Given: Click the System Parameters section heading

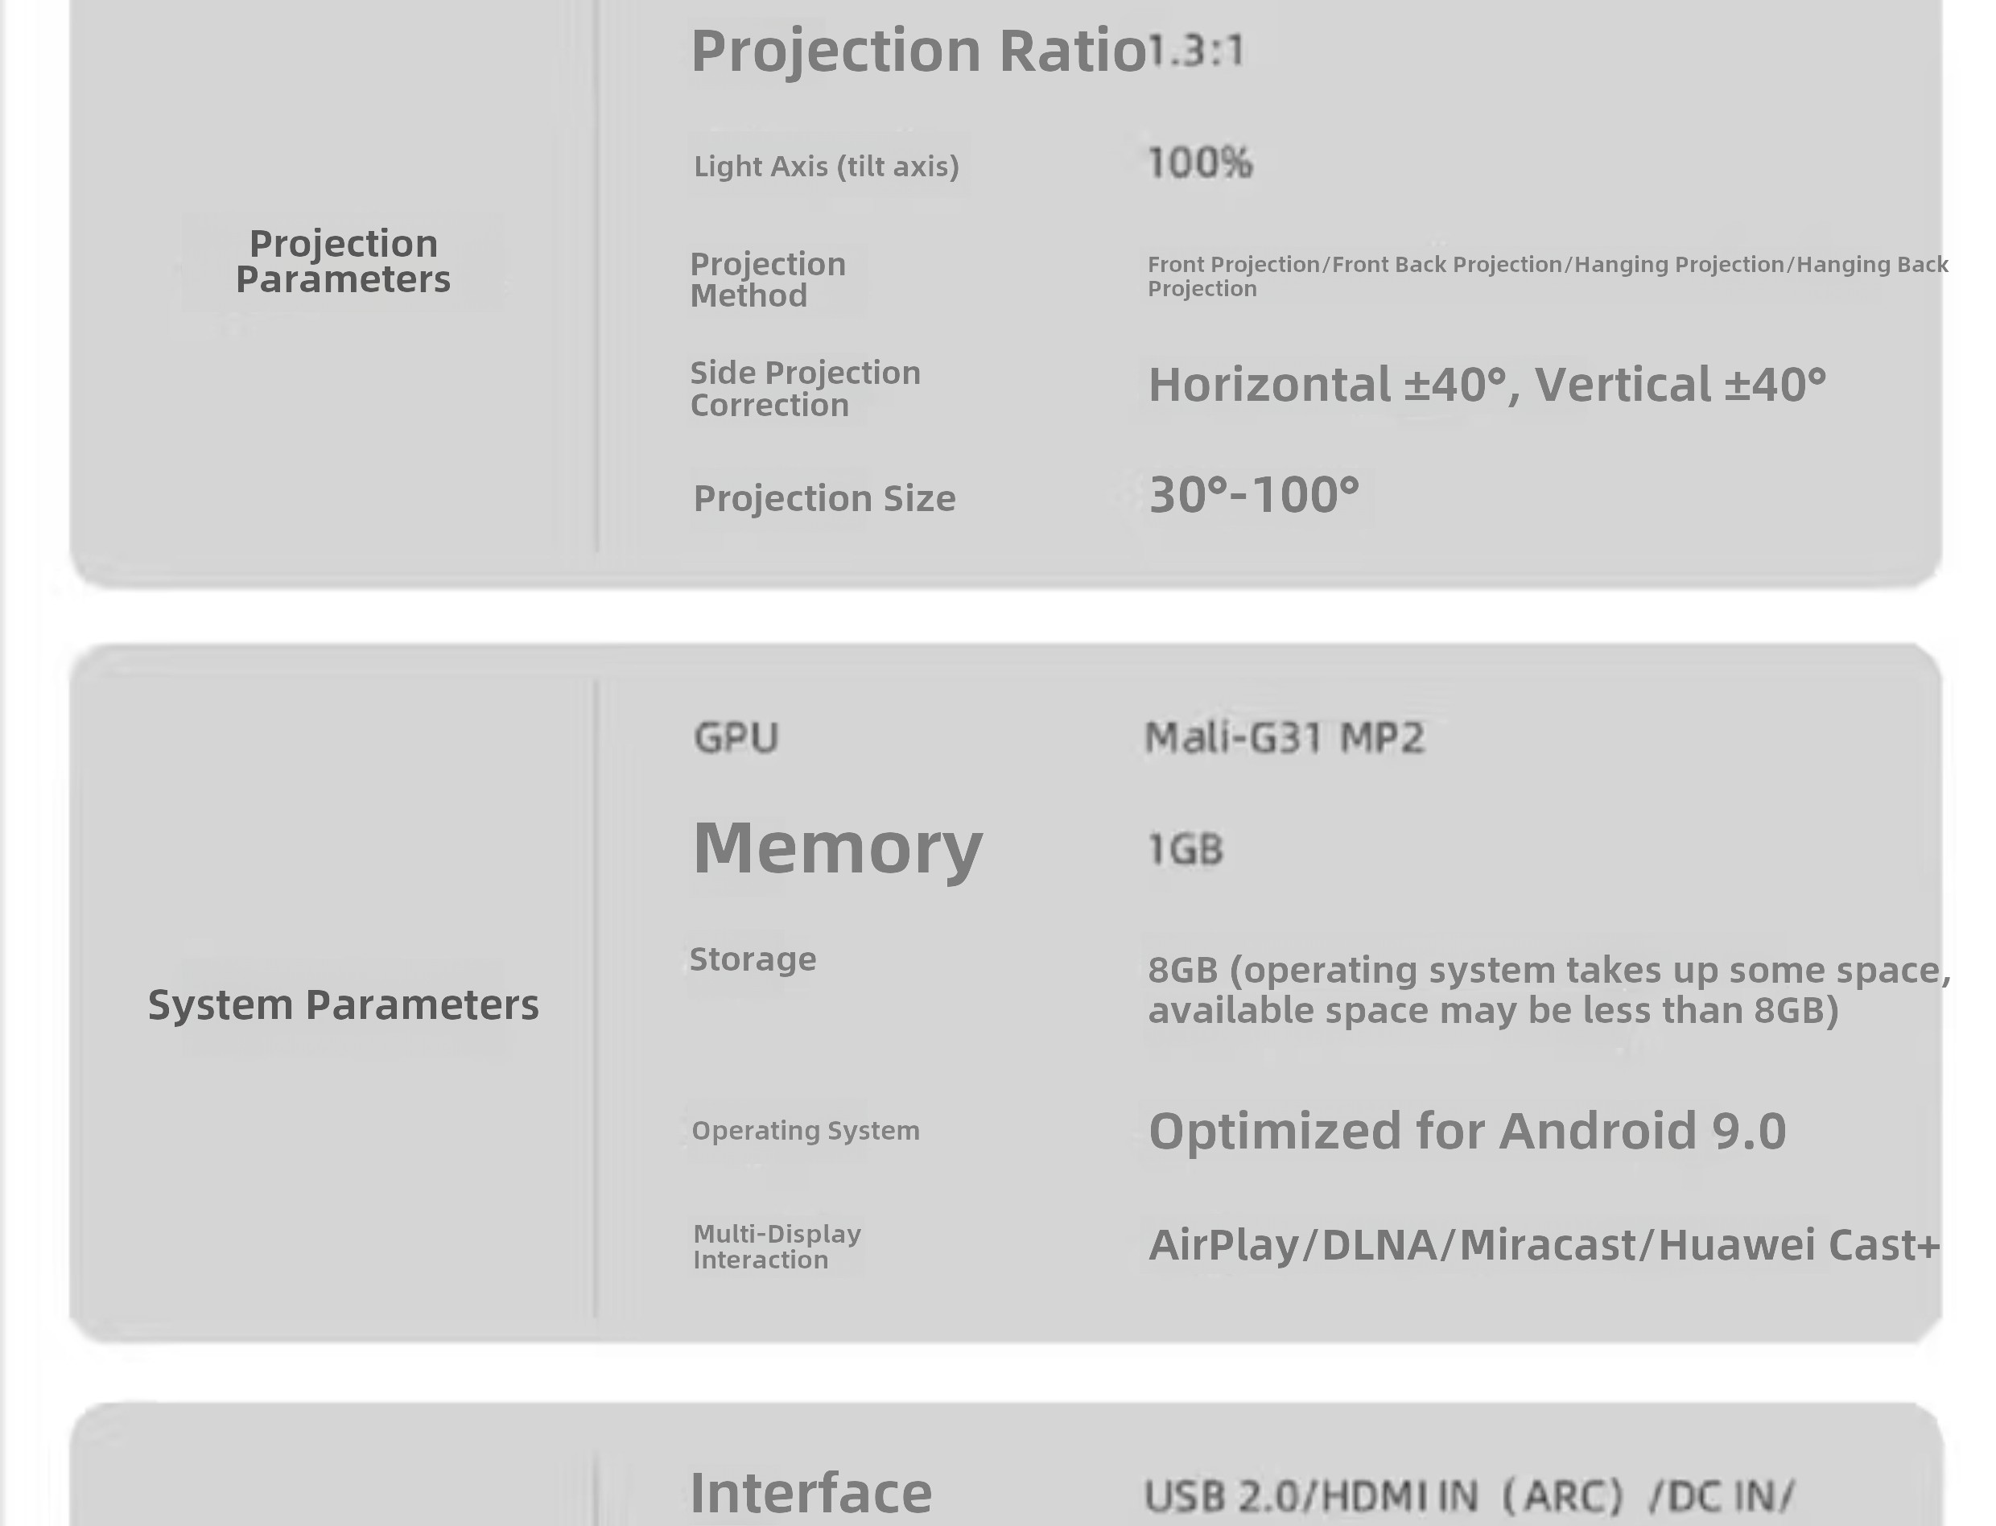Looking at the screenshot, I should 343,1004.
